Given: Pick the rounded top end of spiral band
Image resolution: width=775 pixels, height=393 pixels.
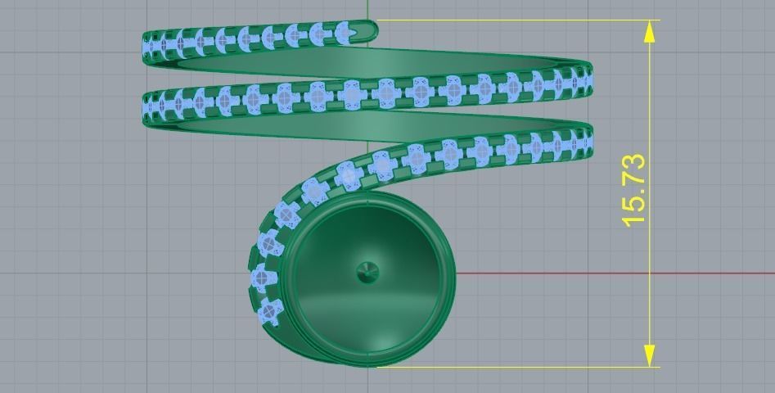Looking at the screenshot, I should 365,32.
